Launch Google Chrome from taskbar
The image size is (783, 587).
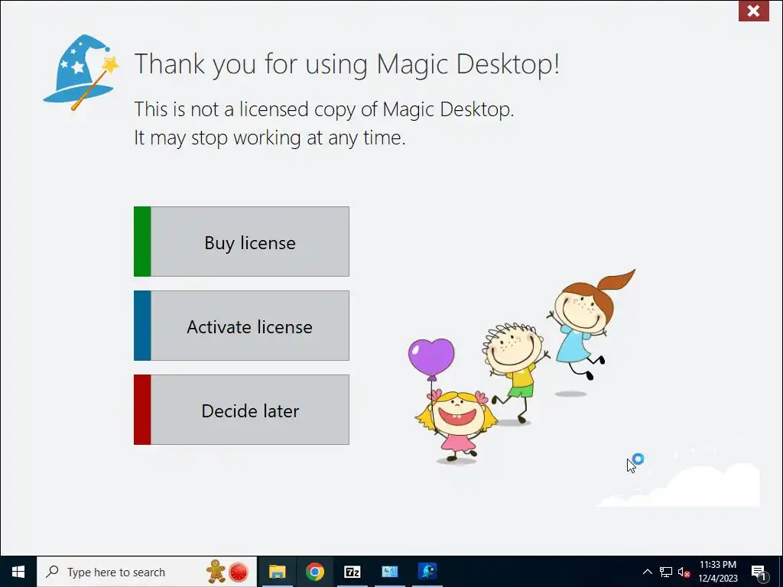pos(314,572)
